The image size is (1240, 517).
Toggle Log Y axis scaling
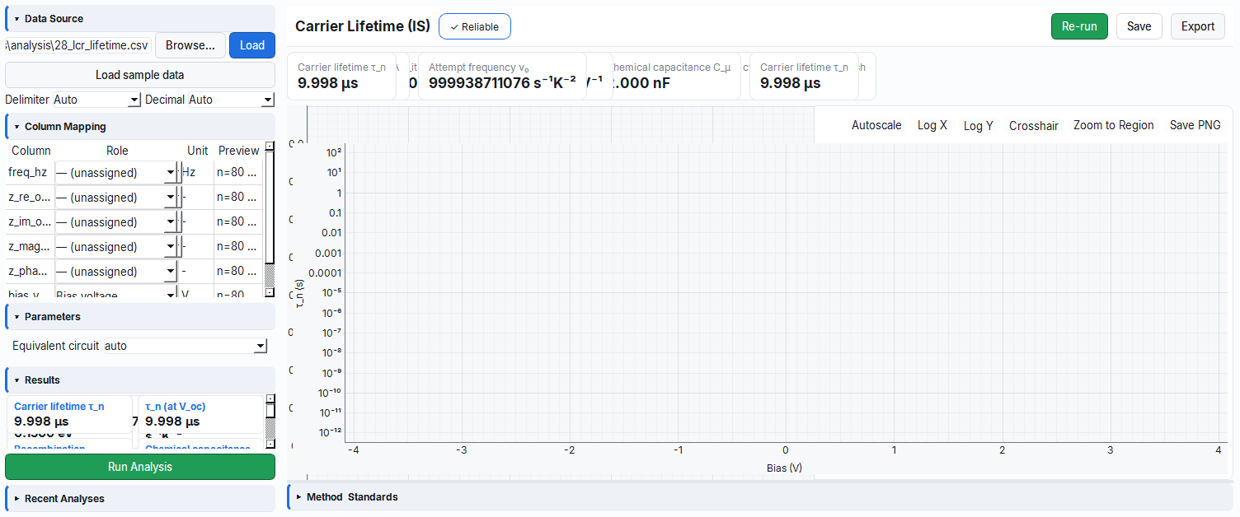pos(979,125)
